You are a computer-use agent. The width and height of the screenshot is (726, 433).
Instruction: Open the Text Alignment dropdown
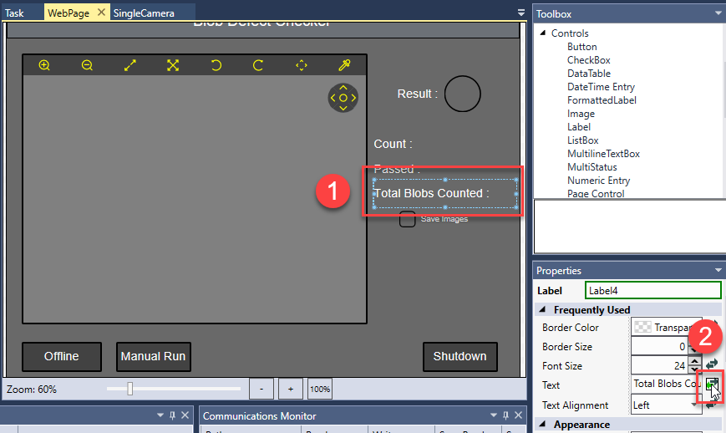click(x=695, y=405)
